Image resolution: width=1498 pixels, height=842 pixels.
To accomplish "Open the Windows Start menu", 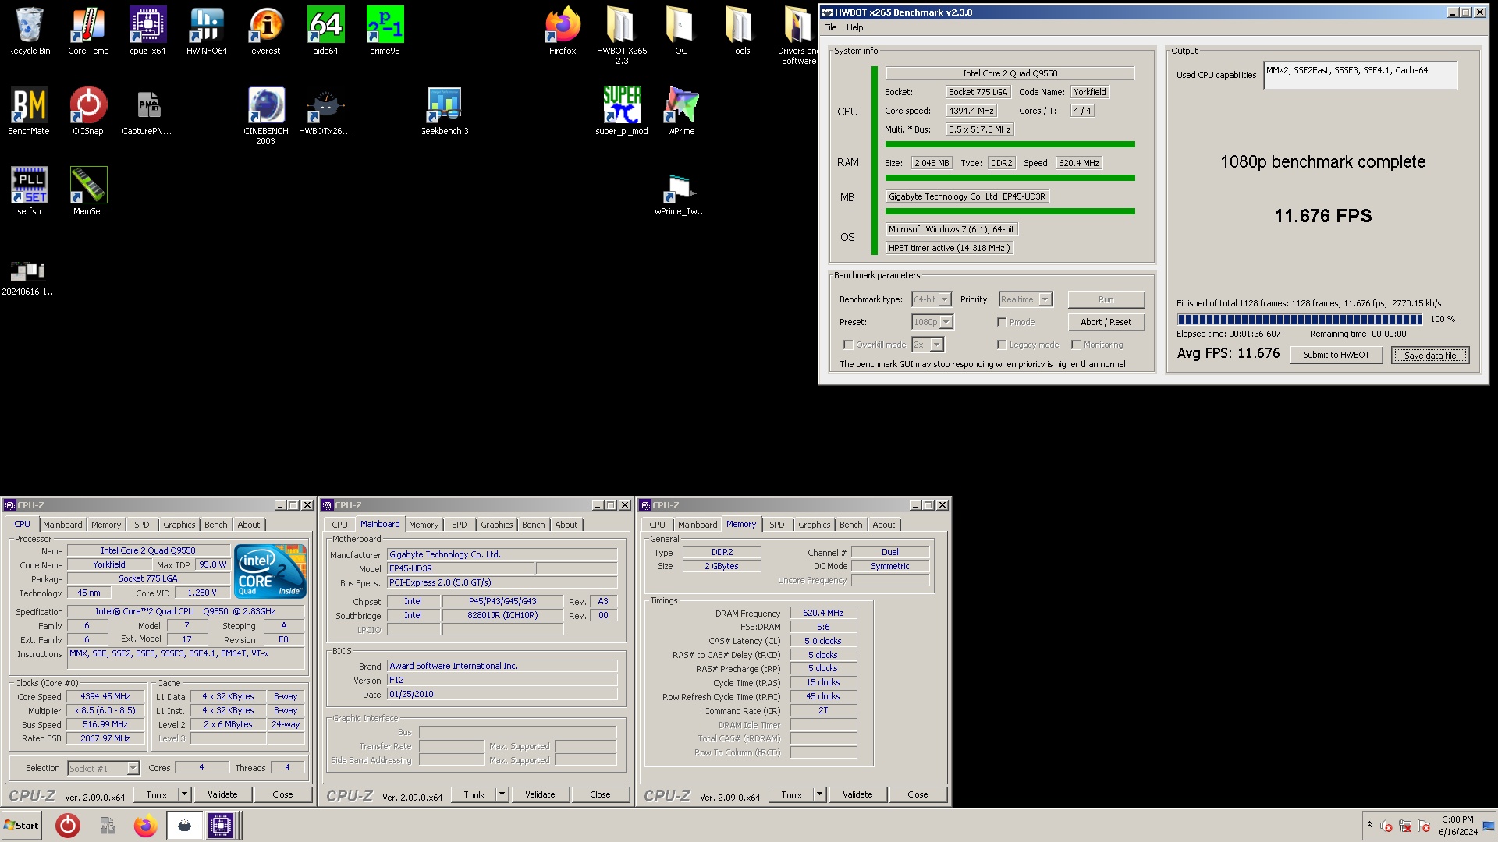I will pos(22,826).
